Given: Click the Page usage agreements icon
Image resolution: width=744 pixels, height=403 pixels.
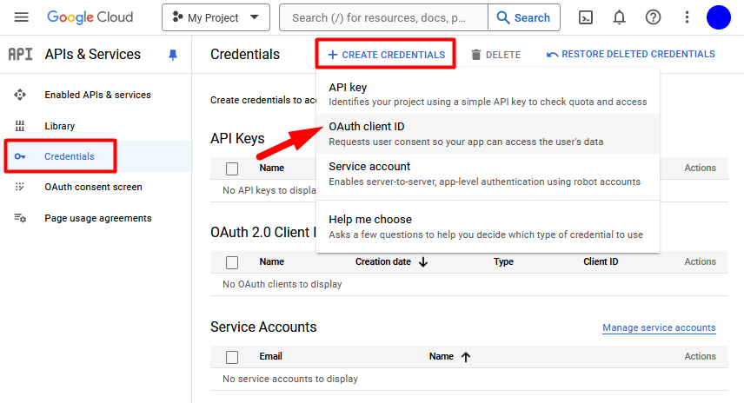Looking at the screenshot, I should pyautogui.click(x=20, y=218).
